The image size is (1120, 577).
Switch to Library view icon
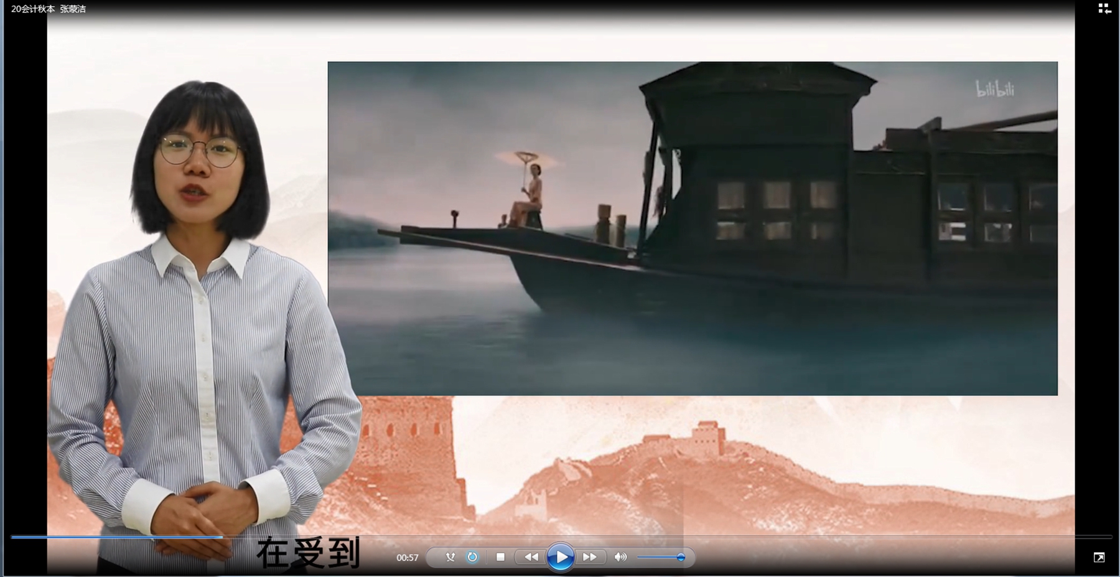pos(1104,9)
